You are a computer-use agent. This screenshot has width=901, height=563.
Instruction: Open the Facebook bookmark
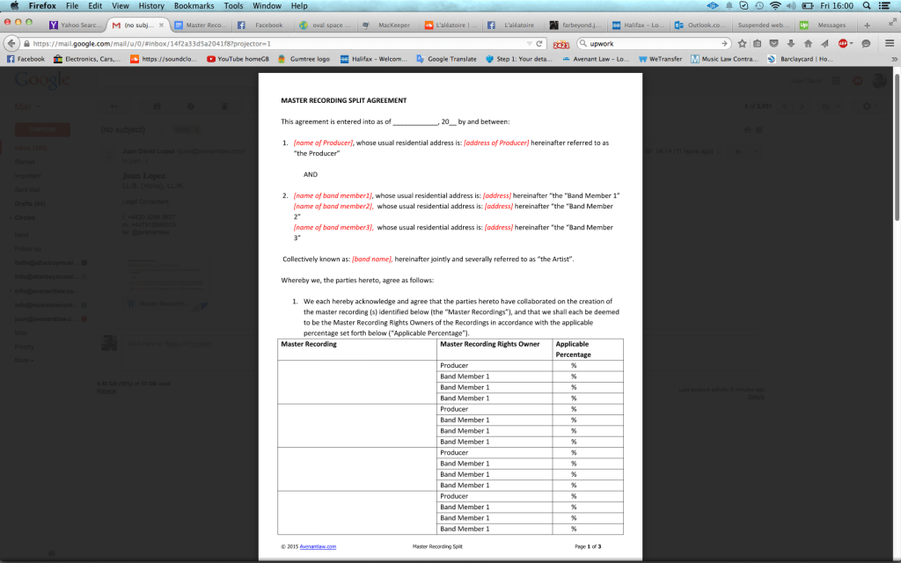pos(26,59)
